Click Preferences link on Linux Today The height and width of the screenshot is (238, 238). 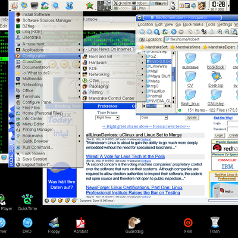(x=107, y=106)
